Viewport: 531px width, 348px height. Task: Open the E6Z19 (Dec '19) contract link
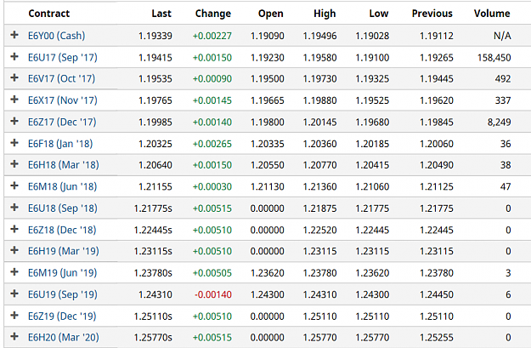[62, 317]
